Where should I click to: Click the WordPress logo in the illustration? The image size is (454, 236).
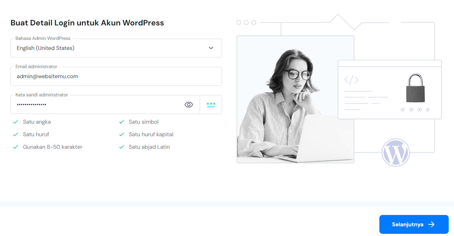[396, 153]
